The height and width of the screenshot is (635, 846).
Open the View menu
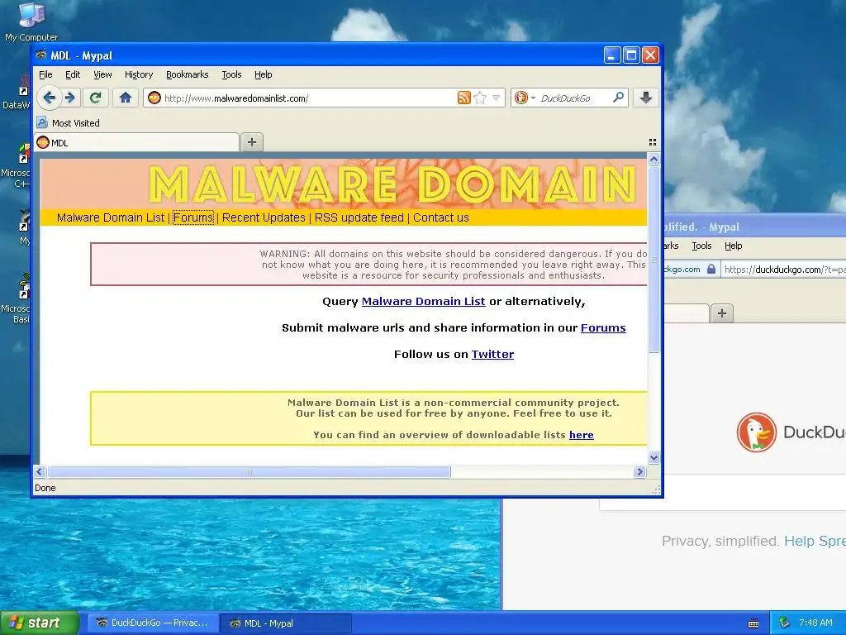[102, 74]
